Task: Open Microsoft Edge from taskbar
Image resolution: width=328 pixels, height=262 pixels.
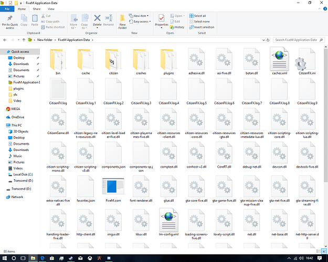Action: click(x=43, y=258)
